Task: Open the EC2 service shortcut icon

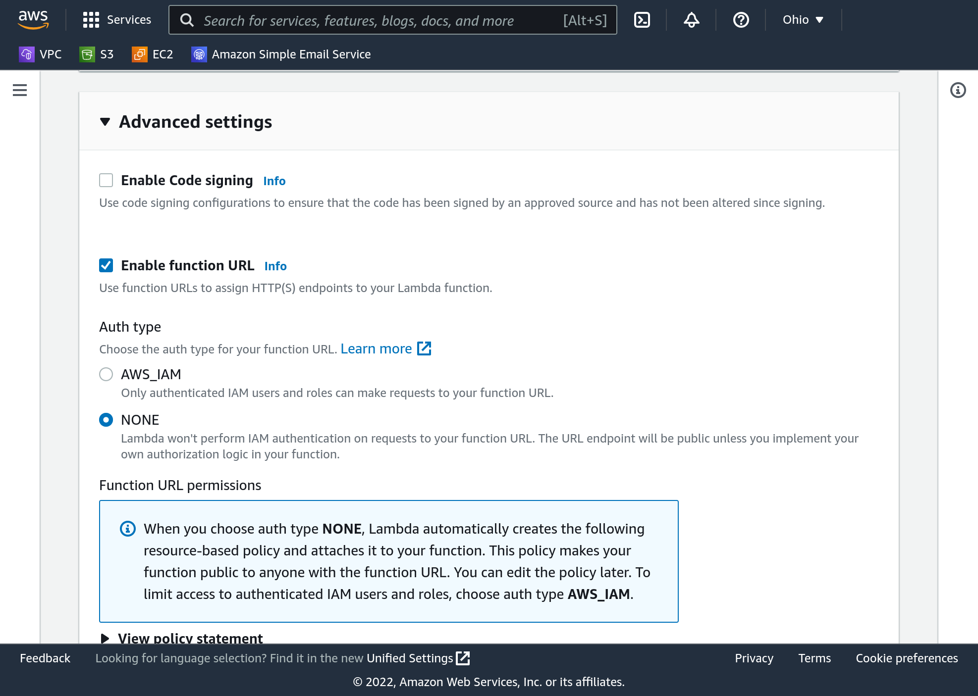Action: pyautogui.click(x=139, y=54)
